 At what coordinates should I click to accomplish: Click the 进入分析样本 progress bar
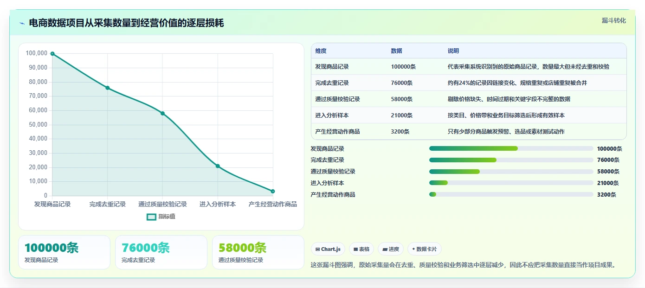511,183
